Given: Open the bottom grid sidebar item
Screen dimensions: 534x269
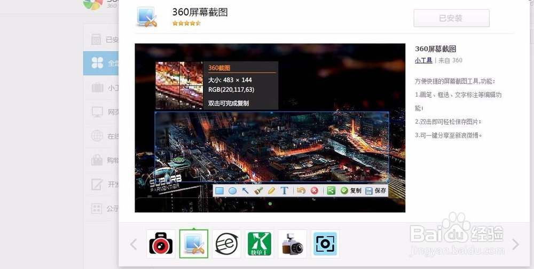Looking at the screenshot, I should 101,208.
